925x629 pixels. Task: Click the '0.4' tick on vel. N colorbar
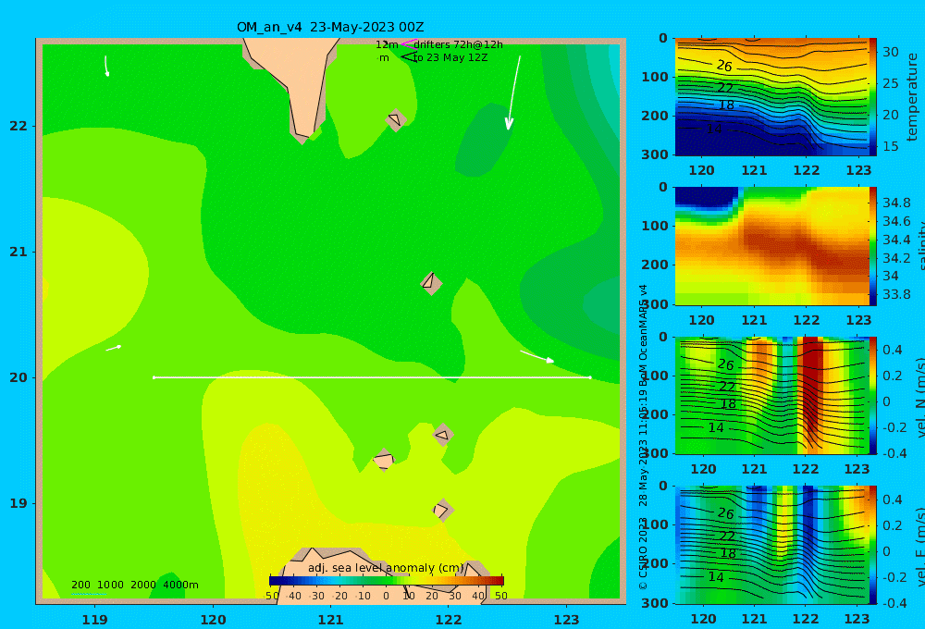tap(892, 350)
